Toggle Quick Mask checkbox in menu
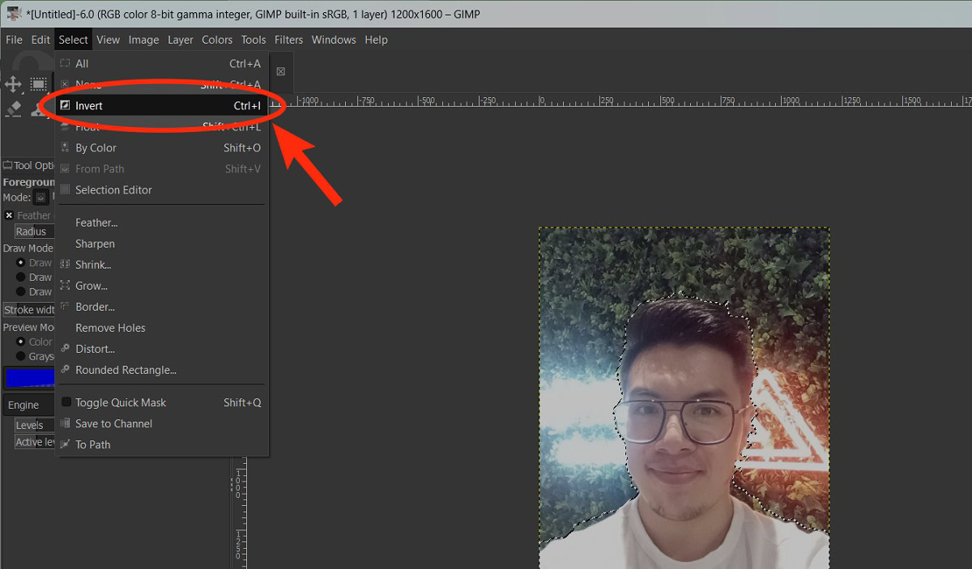The image size is (972, 569). [66, 402]
